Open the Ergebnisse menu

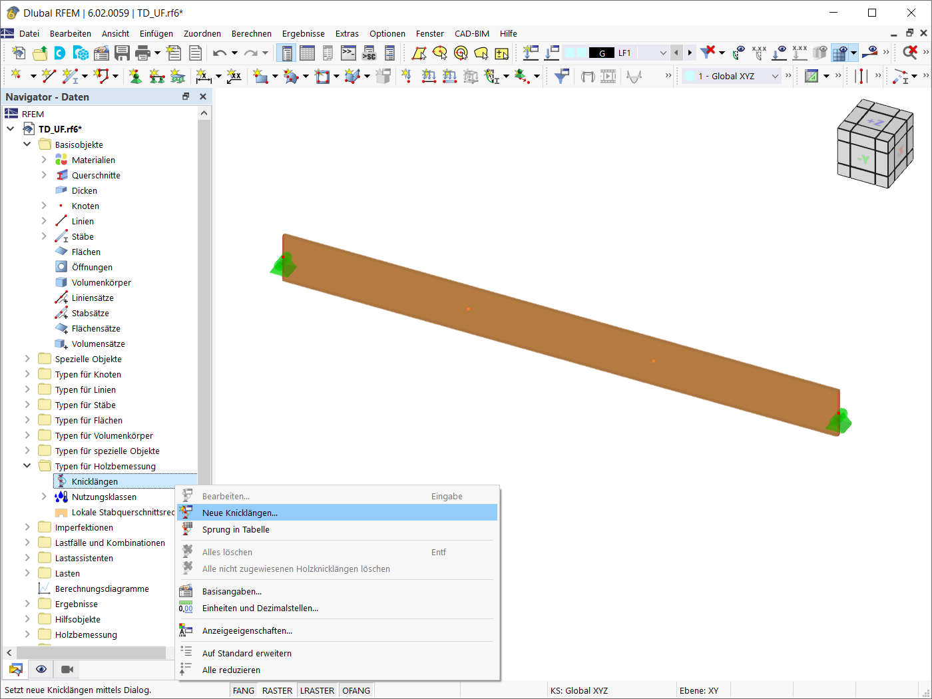tap(303, 33)
